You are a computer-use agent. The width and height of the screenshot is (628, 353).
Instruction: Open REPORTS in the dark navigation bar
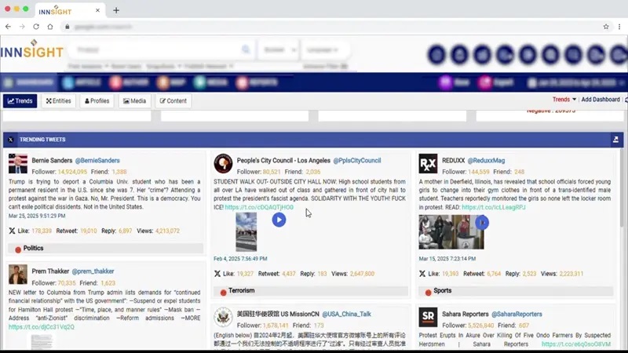coord(257,82)
